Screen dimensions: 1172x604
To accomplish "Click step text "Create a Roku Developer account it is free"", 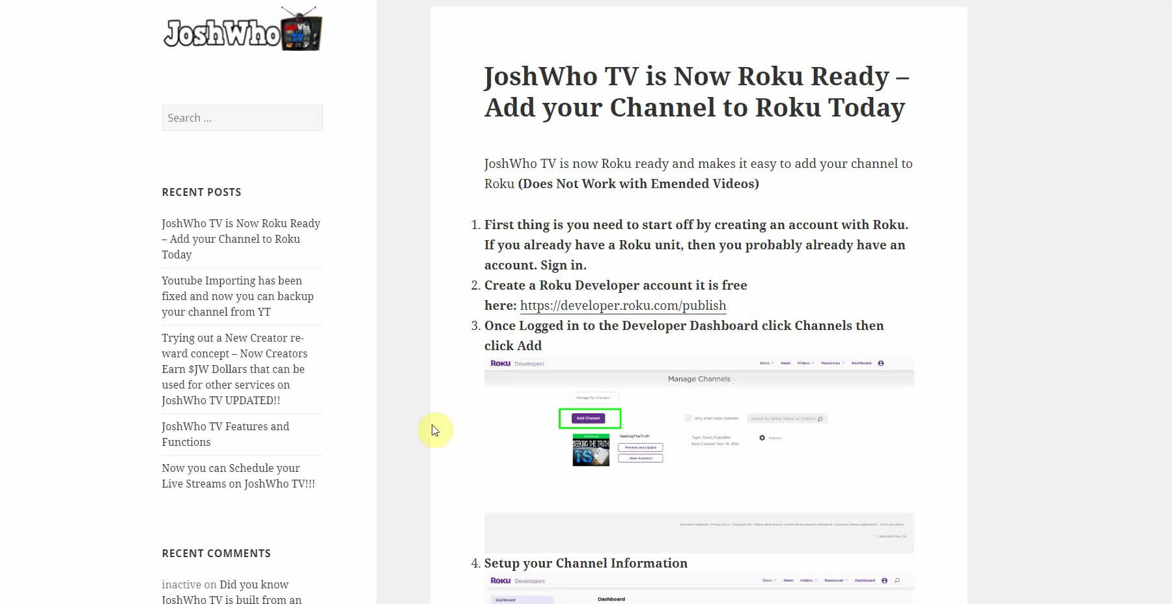I will pos(615,285).
